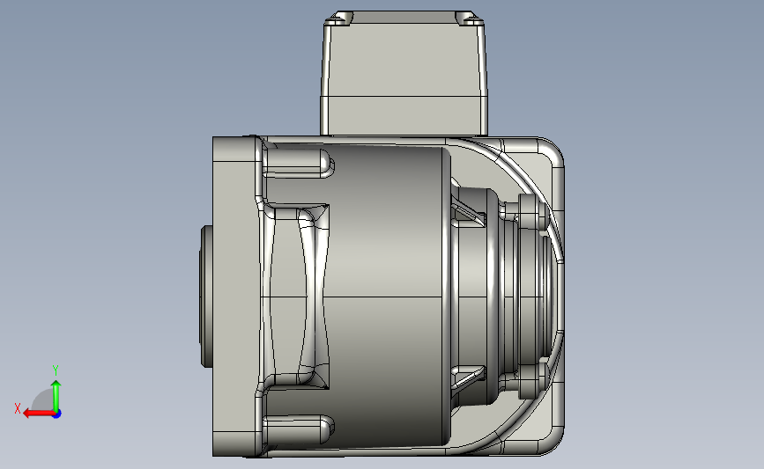Click the blue Z axis dot of triad
The height and width of the screenshot is (469, 764).
click(x=57, y=414)
